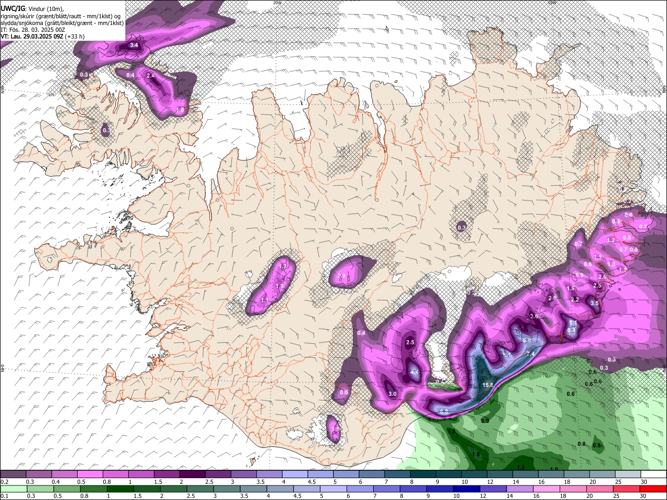Screen dimensions: 667x500
Task: Select the 4 lavender swatch in the snow legend
Action: 294,474
